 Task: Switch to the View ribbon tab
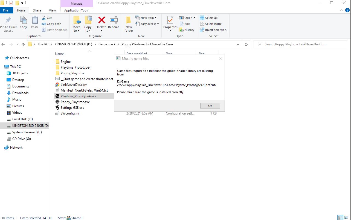52,10
